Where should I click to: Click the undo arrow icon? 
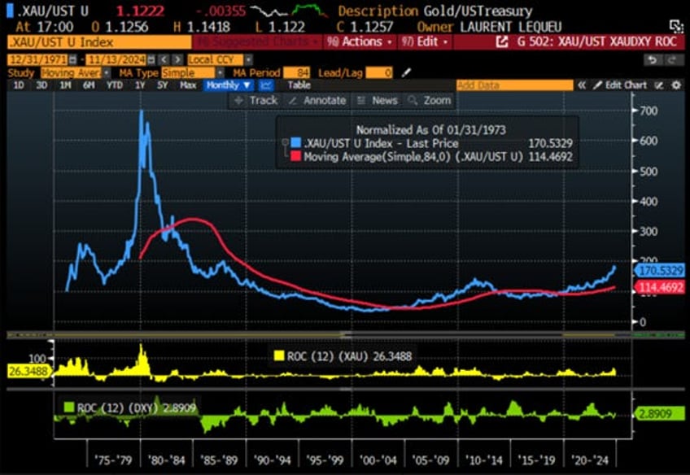point(653,60)
